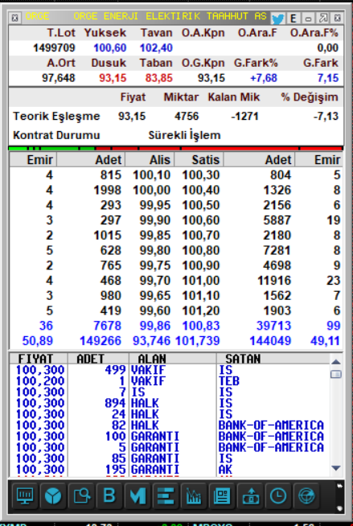Click weighted bid average 93,746
This screenshot has width=353, height=526.
(152, 341)
